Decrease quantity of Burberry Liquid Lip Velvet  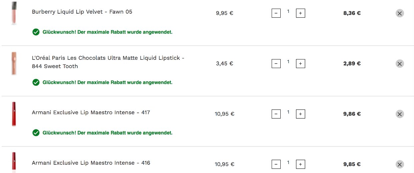(x=276, y=13)
